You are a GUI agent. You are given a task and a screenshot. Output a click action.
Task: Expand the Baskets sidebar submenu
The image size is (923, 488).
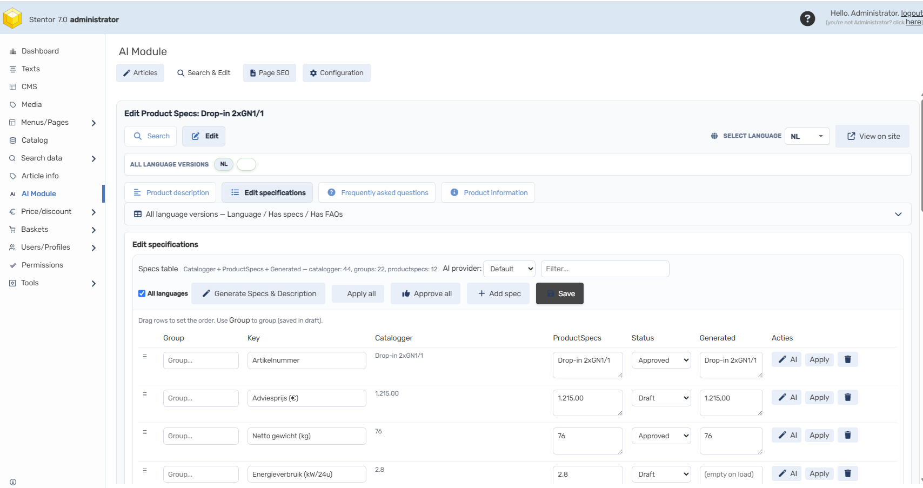(93, 230)
